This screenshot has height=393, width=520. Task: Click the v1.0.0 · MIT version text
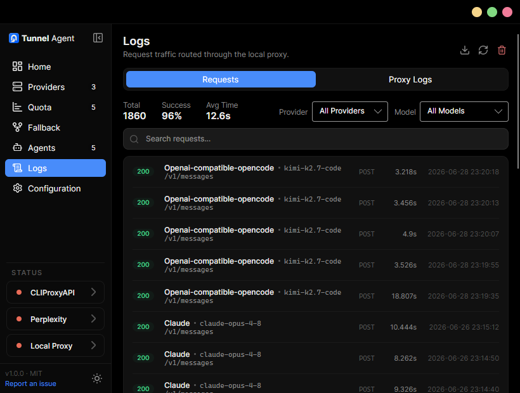[23, 373]
